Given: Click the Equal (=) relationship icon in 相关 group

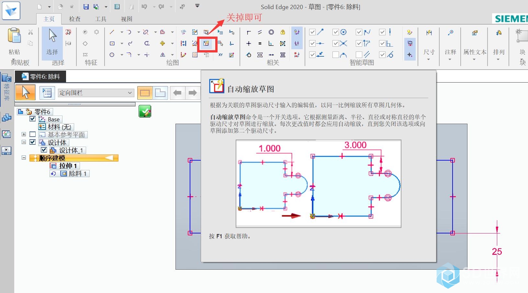Looking at the screenshot, I should click(260, 43).
